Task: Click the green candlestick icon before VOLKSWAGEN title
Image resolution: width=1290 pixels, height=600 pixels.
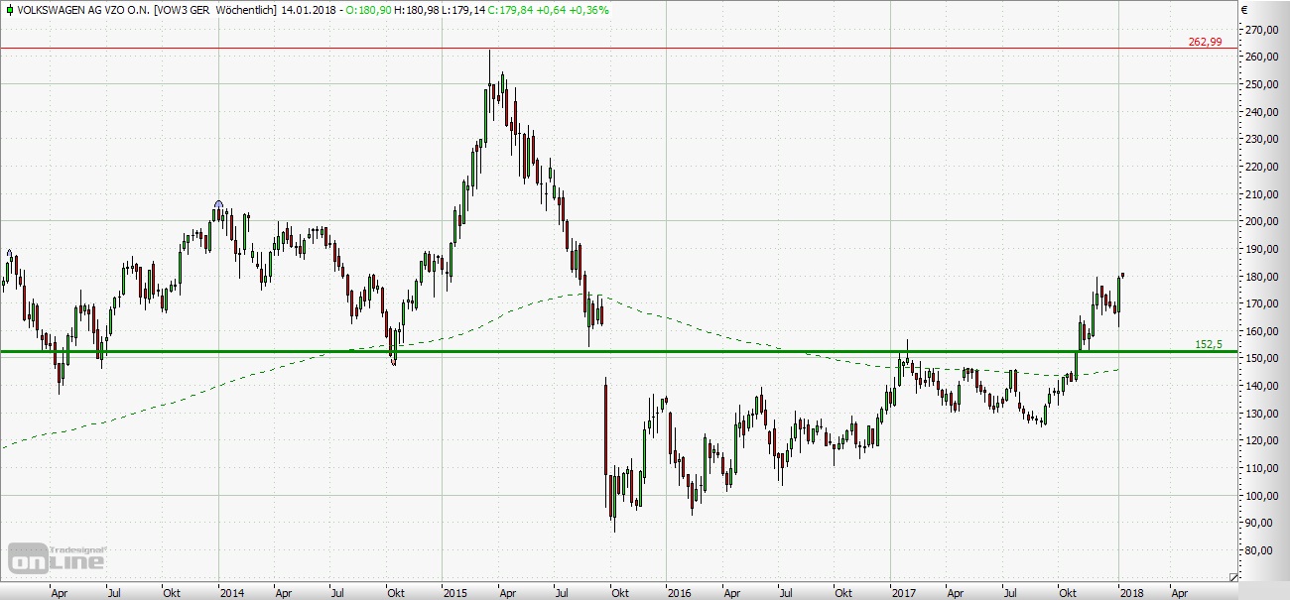Action: point(7,10)
